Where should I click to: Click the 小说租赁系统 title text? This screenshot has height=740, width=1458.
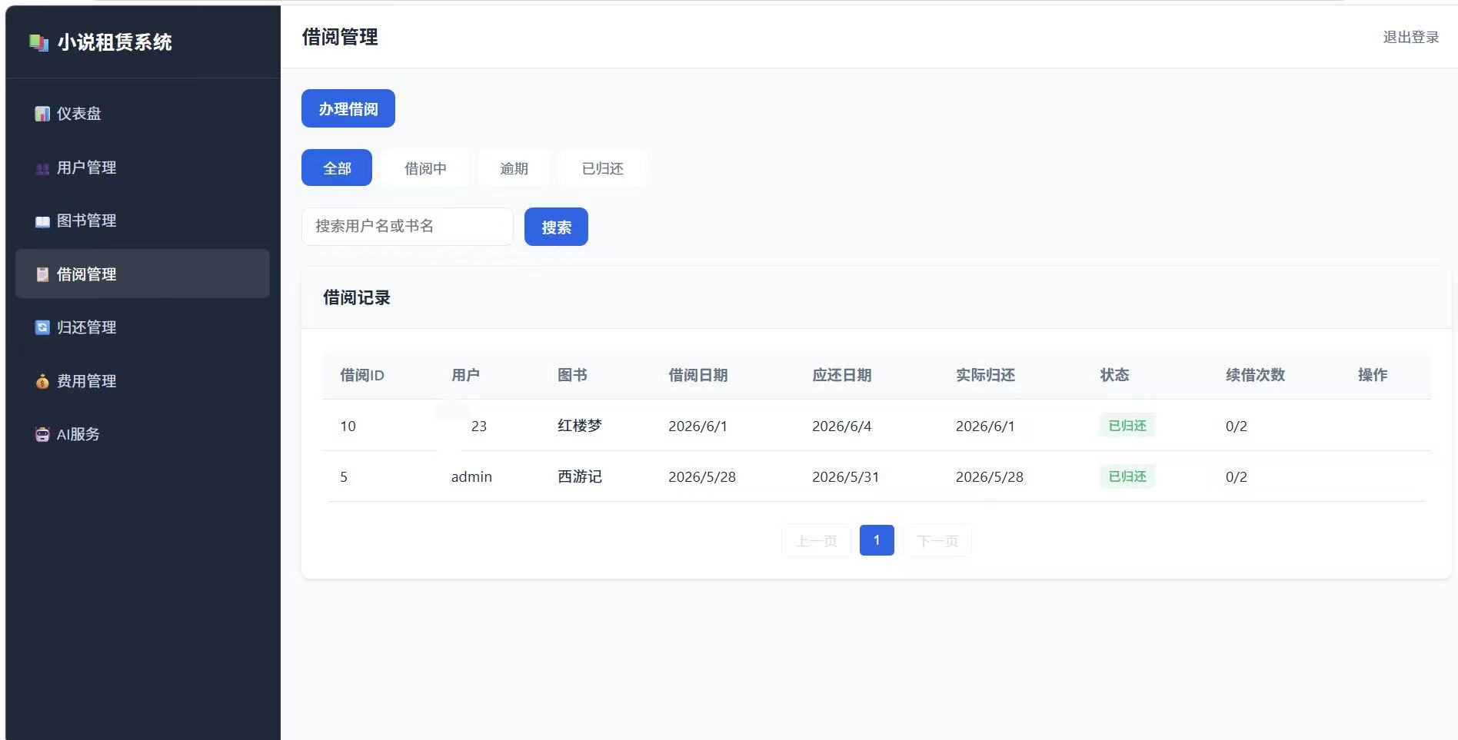point(115,42)
